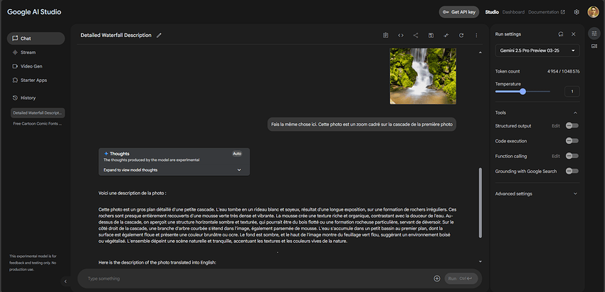Turn on Code execution toggle
605x292 pixels.
pyautogui.click(x=572, y=141)
